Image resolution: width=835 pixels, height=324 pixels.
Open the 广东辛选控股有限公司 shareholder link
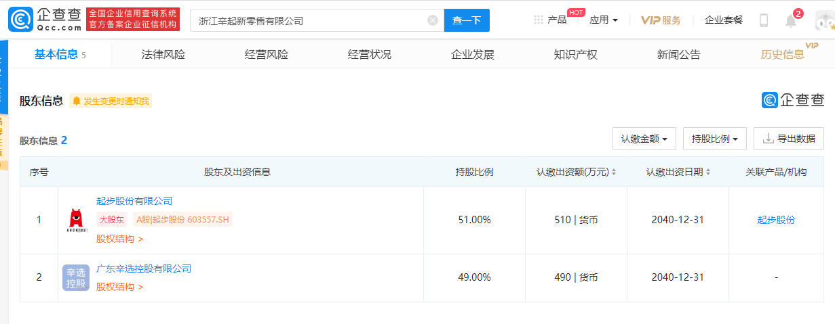point(144,269)
